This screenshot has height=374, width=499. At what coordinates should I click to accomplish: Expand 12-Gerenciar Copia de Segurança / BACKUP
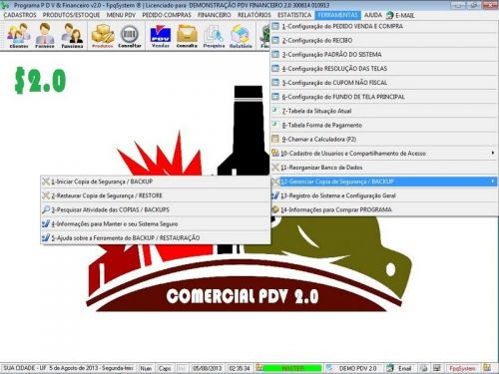(x=384, y=182)
